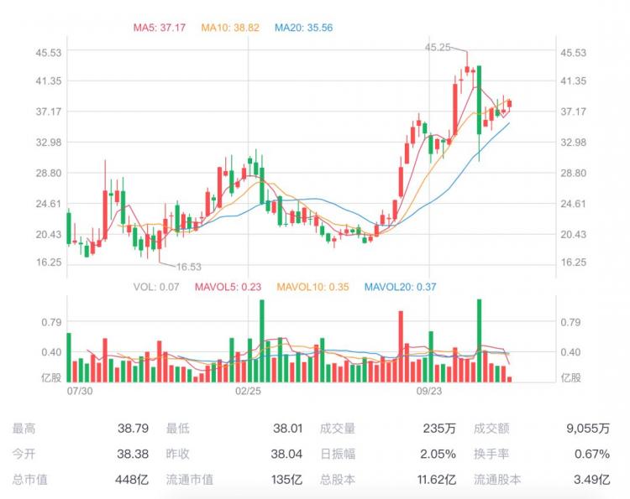Select the VOL volume indicator label
Viewport: 630px width, 499px height.
pyautogui.click(x=156, y=287)
